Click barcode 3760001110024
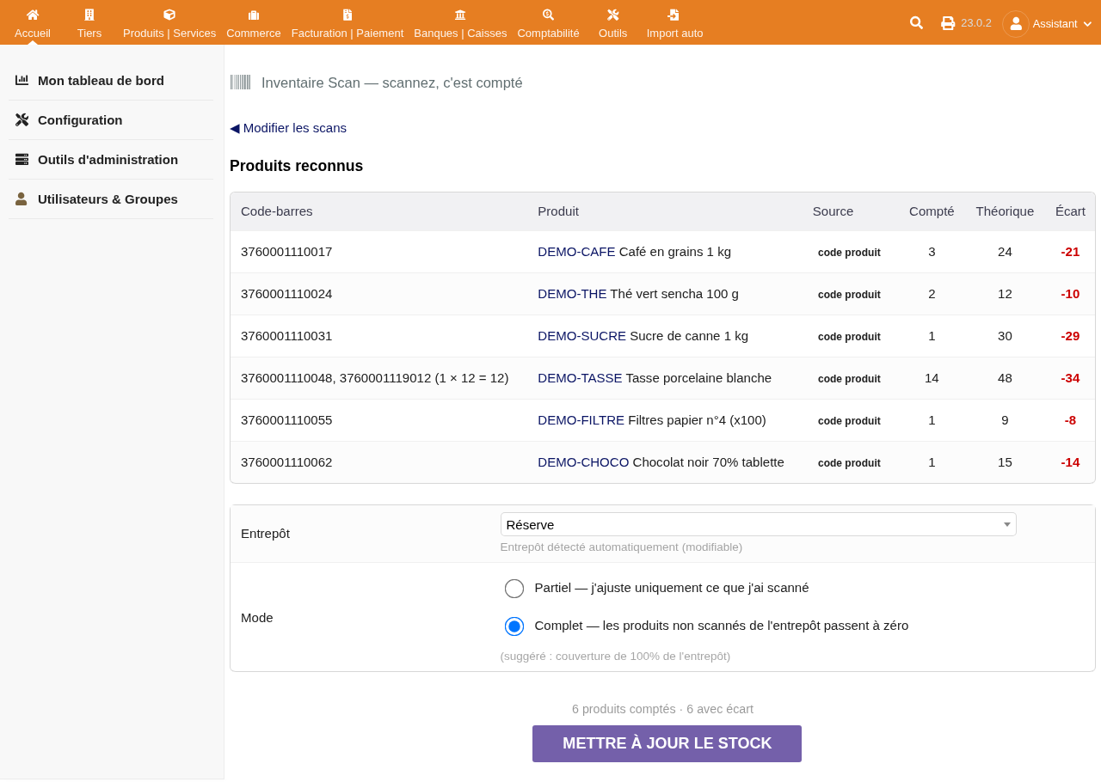 [286, 294]
